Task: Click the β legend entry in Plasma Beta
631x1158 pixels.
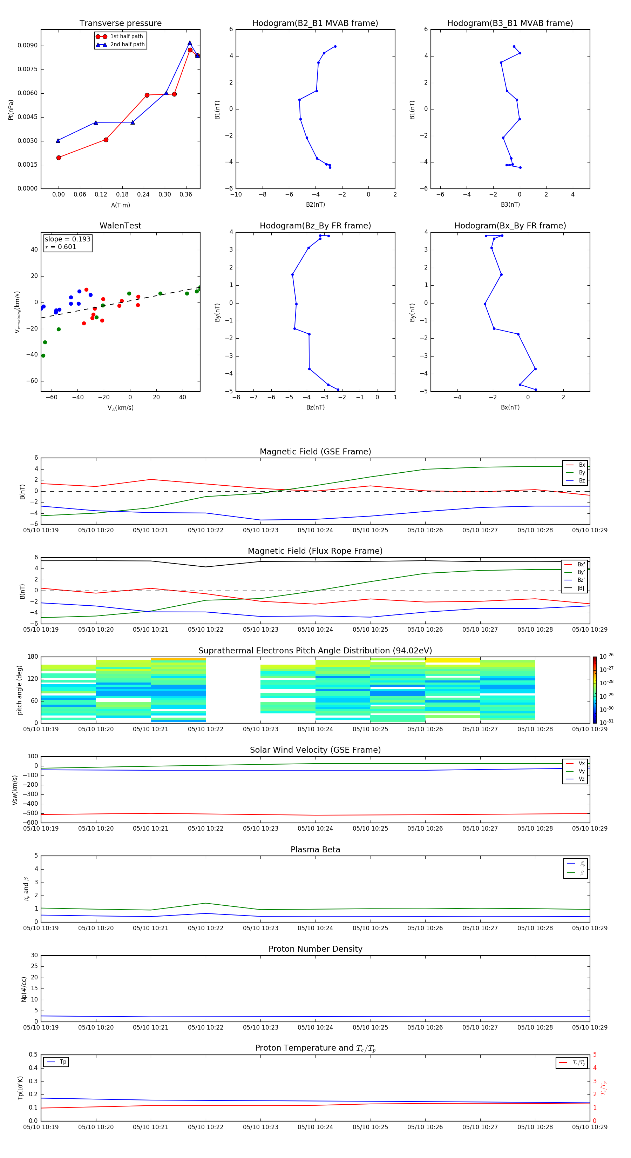Action: 576,873
